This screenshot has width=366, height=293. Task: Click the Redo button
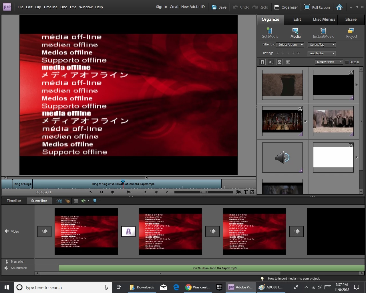(x=260, y=7)
